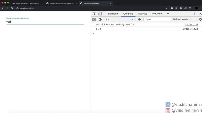Select the [WDS] Live Reloading enabled message
The image size is (202, 113).
click(116, 24)
